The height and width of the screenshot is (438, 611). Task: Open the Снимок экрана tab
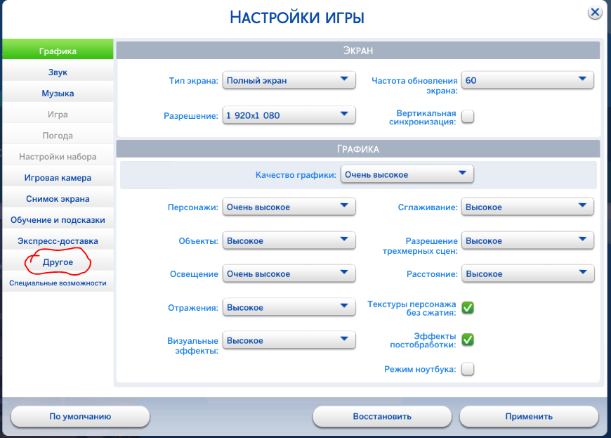(x=58, y=198)
